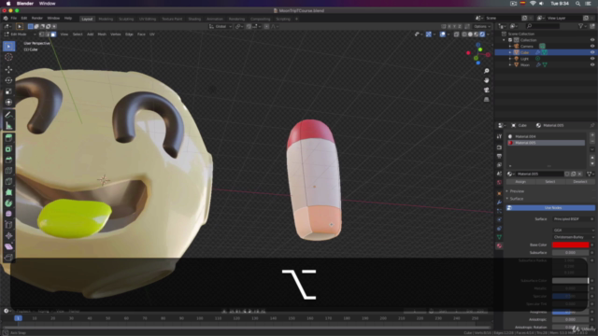The height and width of the screenshot is (336, 598).
Task: Select the Rotate tool
Action: (8, 80)
